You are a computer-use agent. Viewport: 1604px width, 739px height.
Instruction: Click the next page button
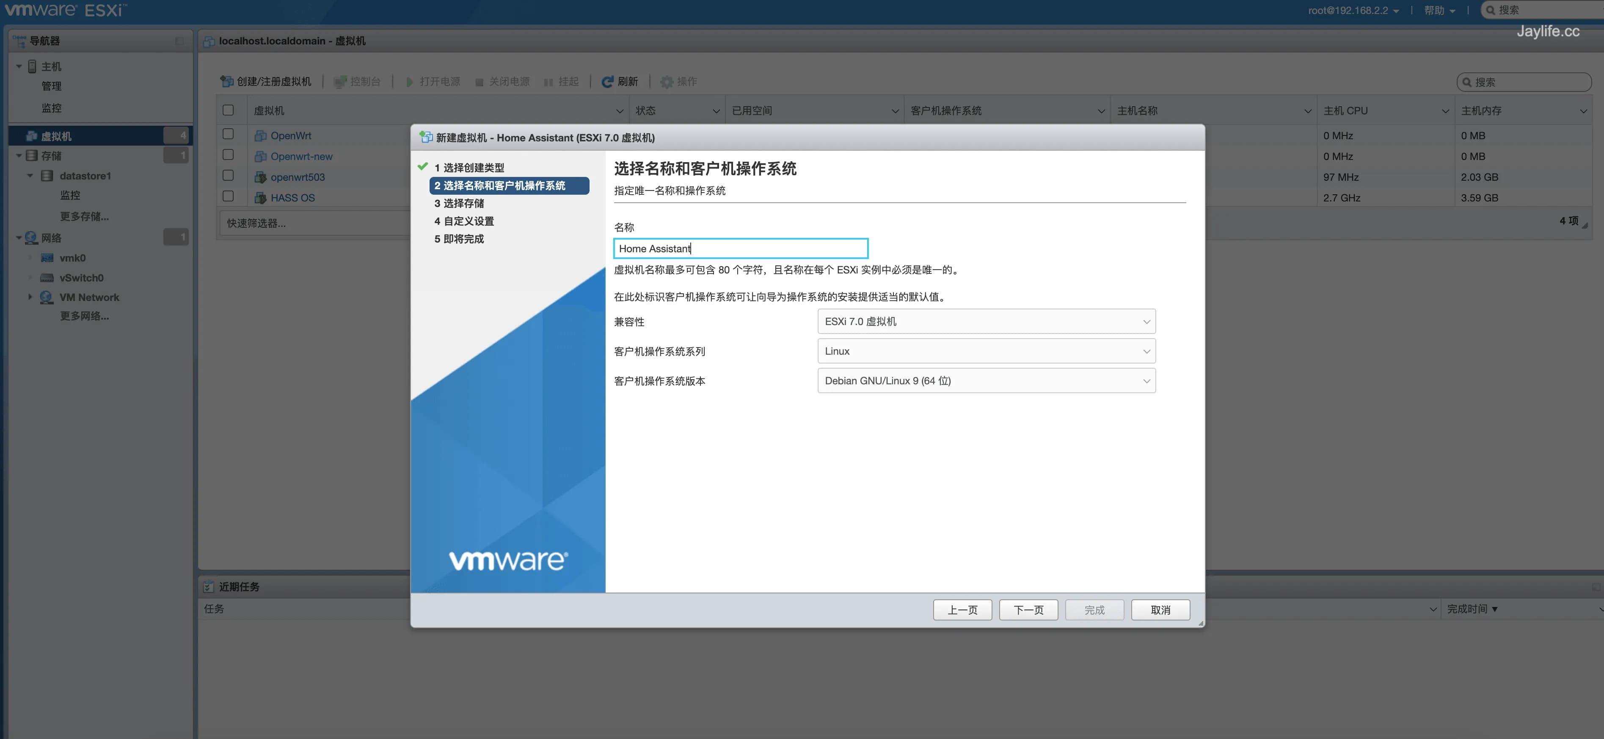pyautogui.click(x=1028, y=609)
